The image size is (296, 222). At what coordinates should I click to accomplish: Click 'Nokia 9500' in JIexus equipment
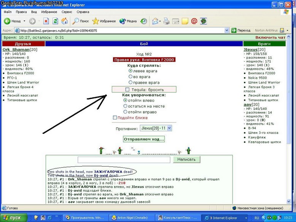257,78
